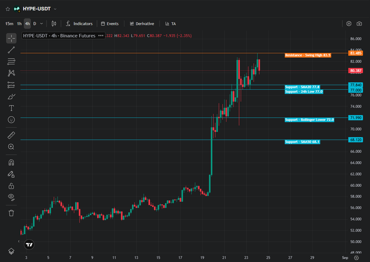Expand more timeframe options chevron
Image resolution: width=370 pixels, height=262 pixels.
click(x=41, y=23)
